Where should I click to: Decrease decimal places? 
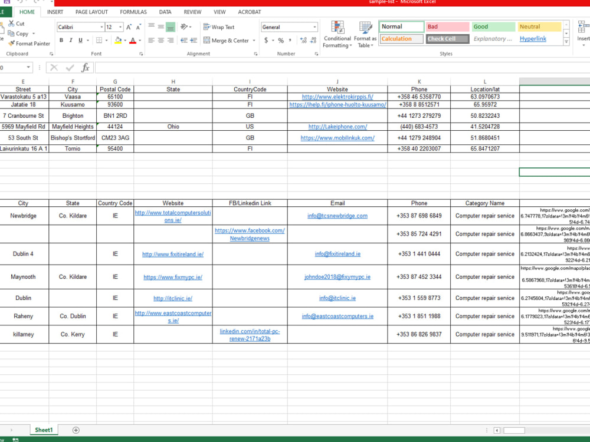coord(313,40)
